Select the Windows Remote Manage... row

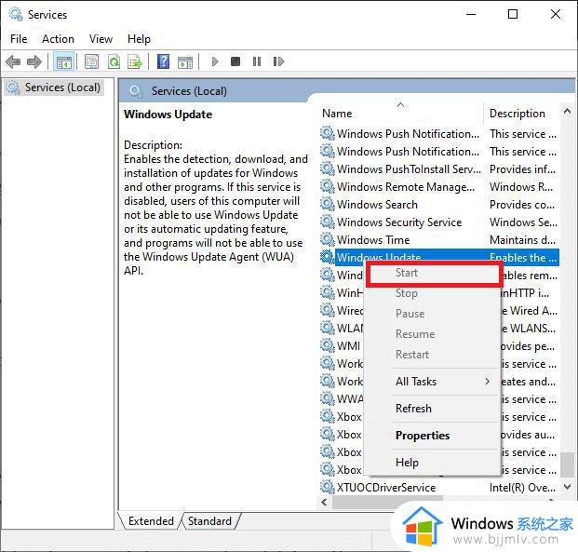tap(439, 186)
